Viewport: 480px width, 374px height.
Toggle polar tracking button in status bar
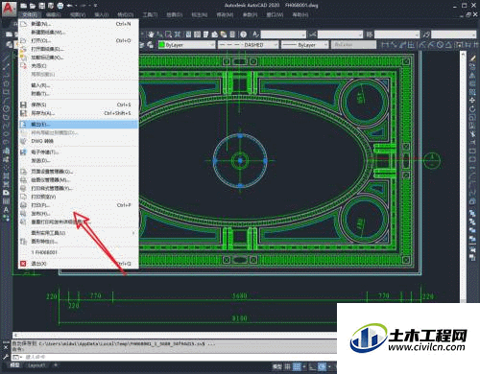click(322, 366)
